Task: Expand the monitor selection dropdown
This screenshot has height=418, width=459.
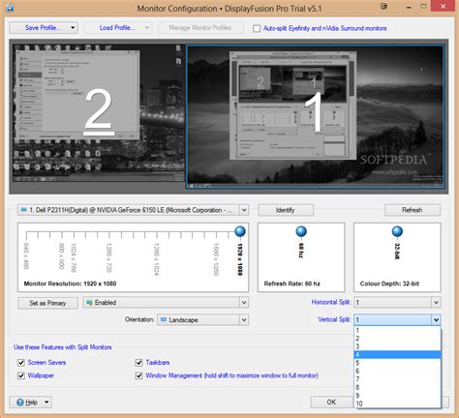Action: (x=244, y=210)
